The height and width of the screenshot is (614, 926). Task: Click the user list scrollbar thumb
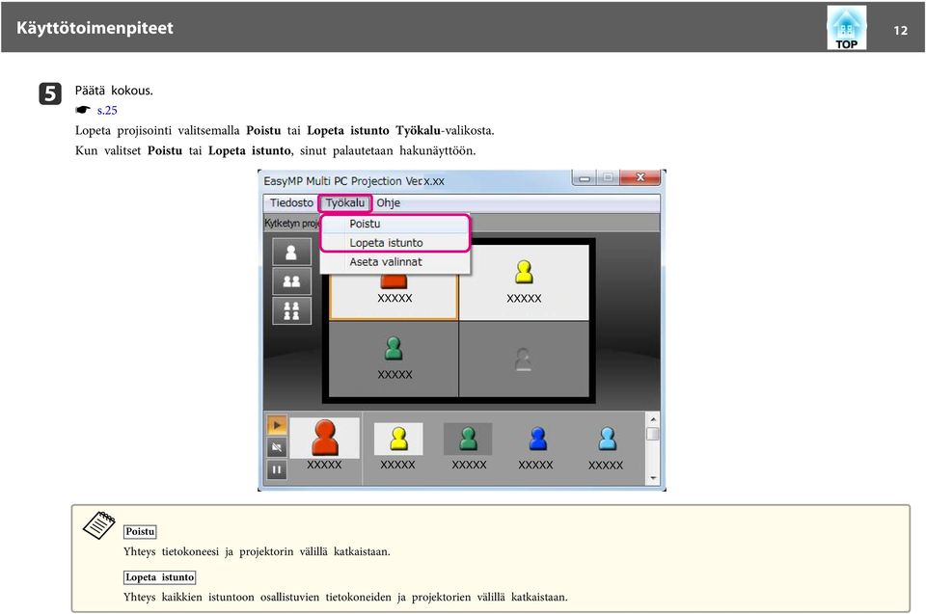[x=653, y=434]
